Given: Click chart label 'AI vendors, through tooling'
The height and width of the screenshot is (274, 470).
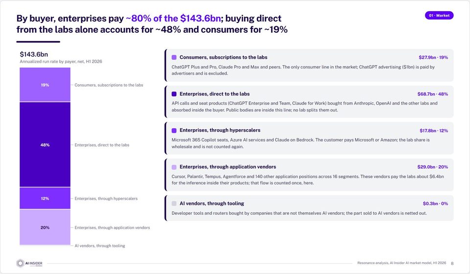Looking at the screenshot, I should (x=100, y=246).
